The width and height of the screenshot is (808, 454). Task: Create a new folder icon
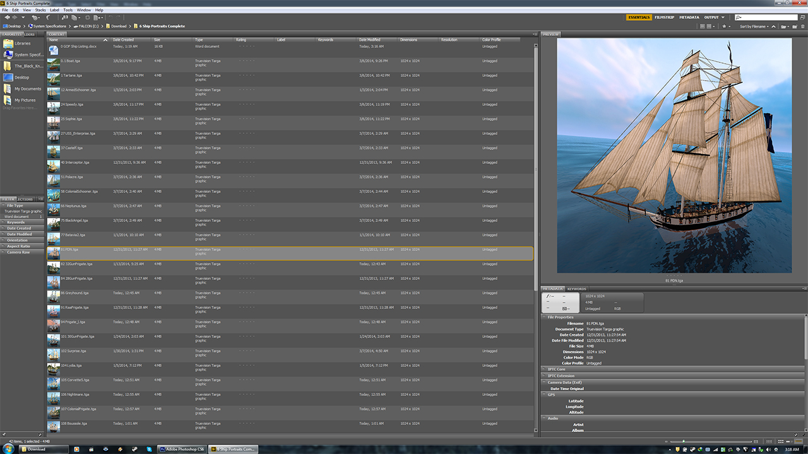795,26
